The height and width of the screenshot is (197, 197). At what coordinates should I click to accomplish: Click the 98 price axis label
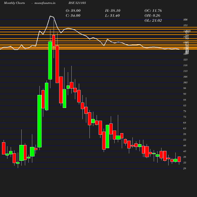click(185, 88)
